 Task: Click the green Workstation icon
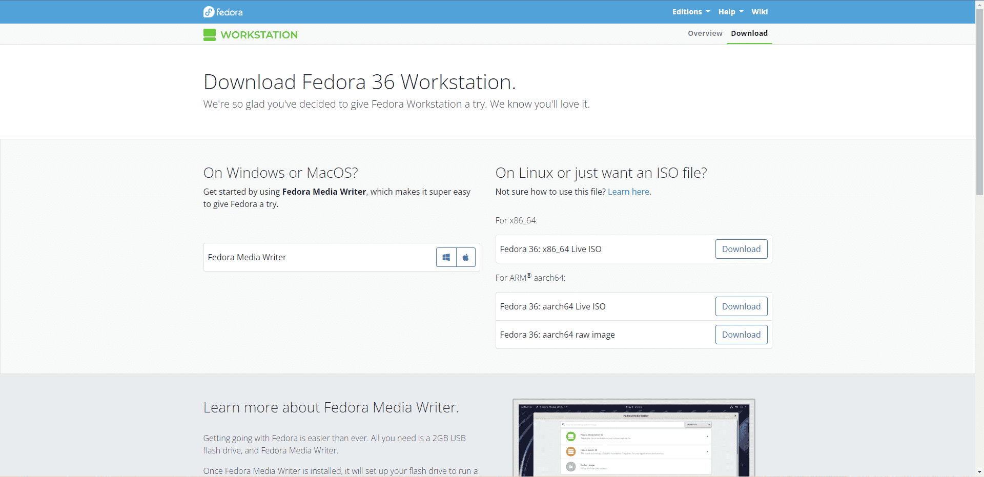(210, 35)
